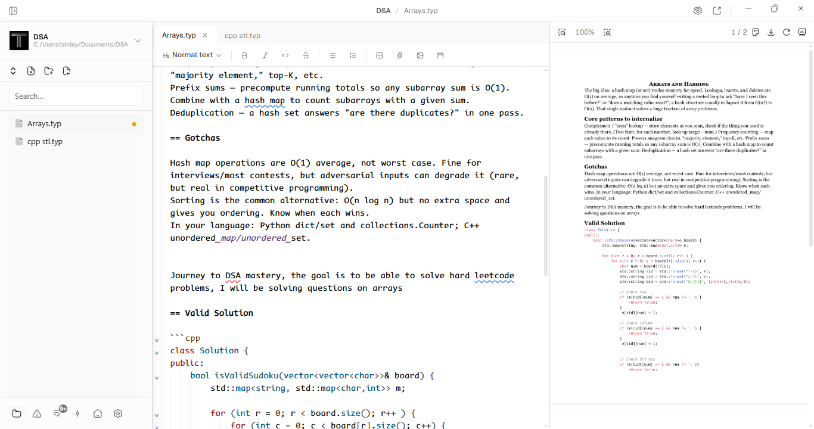Screen dimensions: 814x429
Task: Focus the file Search field
Action: point(76,96)
